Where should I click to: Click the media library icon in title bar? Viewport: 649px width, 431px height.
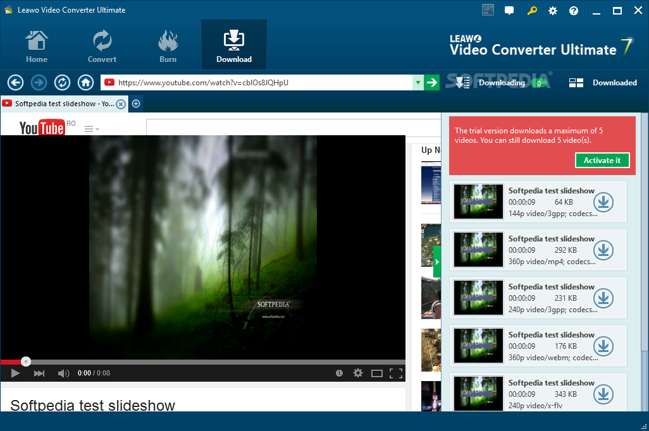click(x=488, y=10)
